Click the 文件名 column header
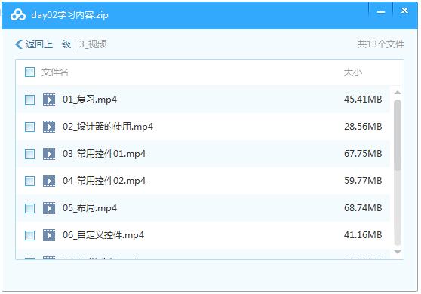This screenshot has height=294, width=421. pos(55,72)
